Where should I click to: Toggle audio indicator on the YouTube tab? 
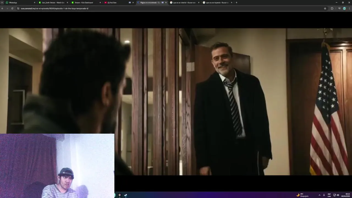130,2
